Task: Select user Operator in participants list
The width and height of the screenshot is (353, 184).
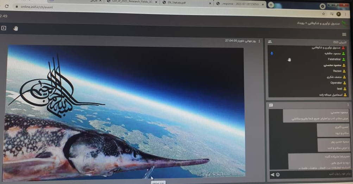Action: click(336, 83)
